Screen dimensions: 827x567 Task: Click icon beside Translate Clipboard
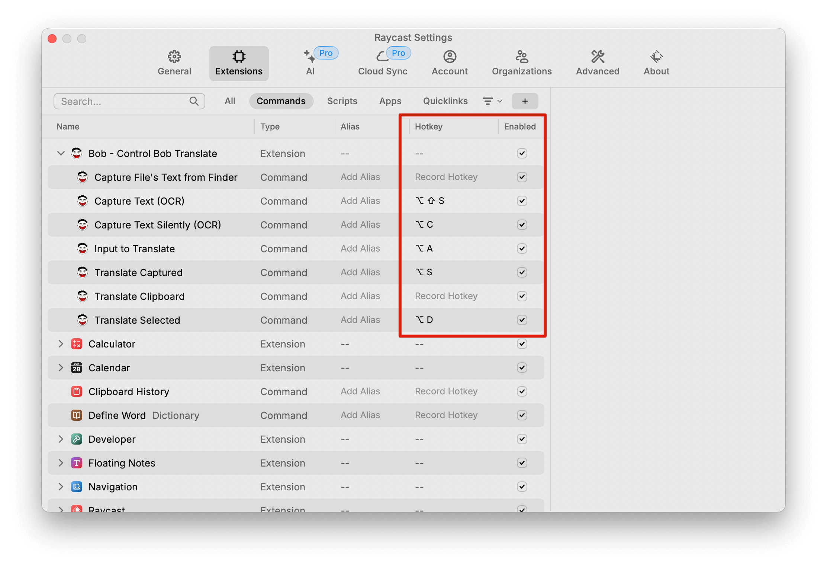click(x=83, y=296)
